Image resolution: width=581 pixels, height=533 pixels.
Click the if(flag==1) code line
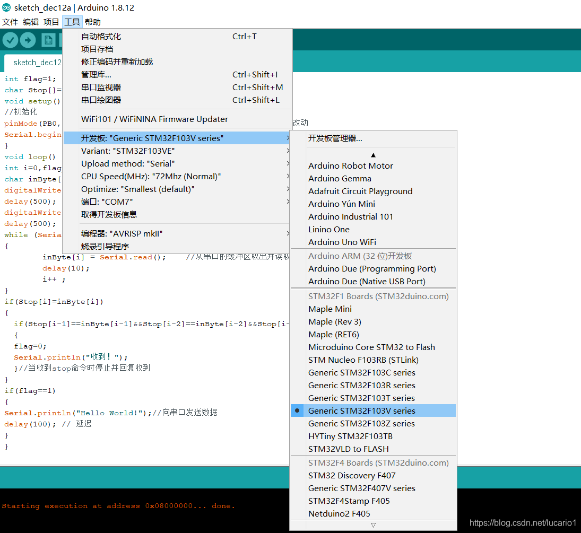[30, 390]
